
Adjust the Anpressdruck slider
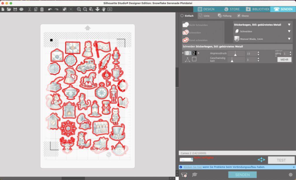[x=235, y=54]
